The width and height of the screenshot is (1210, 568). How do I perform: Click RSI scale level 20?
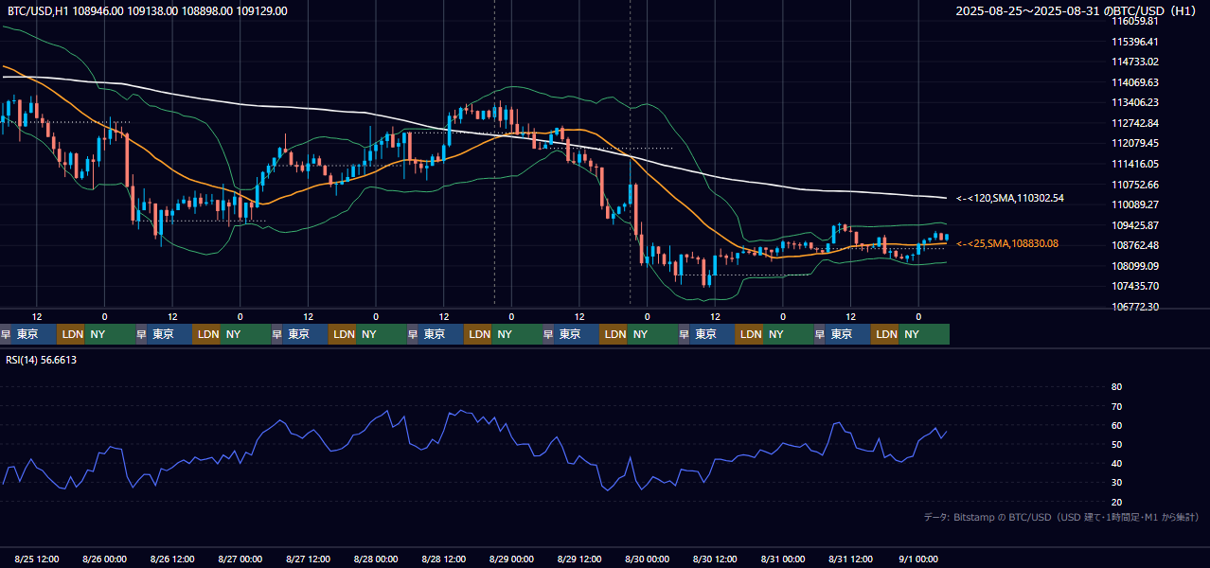click(1117, 502)
